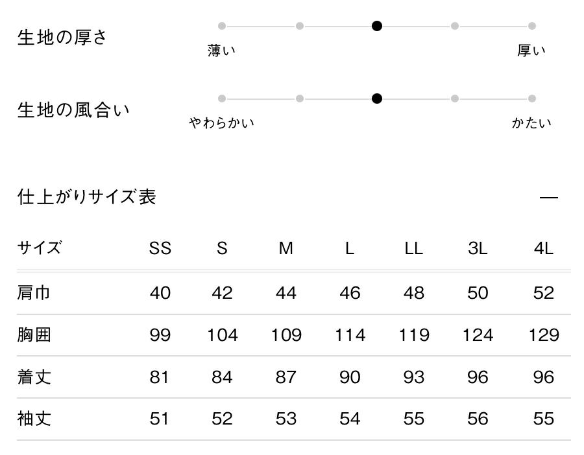The width and height of the screenshot is (584, 455).
Task: Select the filled dot on 生地の厚さ scale
Action: point(377,26)
